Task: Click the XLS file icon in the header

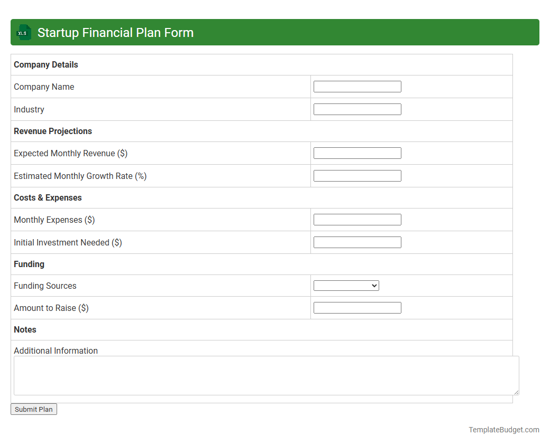Action: coord(23,32)
